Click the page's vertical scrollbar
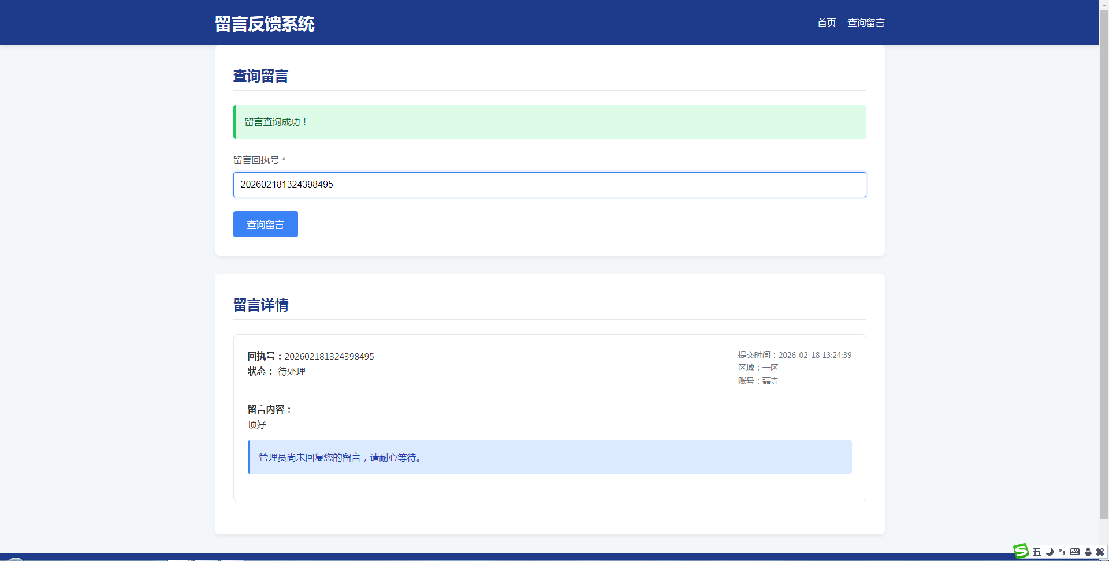Viewport: 1109px width, 561px height. click(1104, 260)
